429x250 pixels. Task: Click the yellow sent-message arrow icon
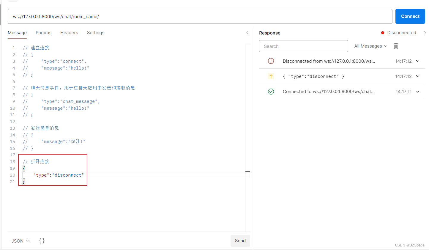click(x=271, y=76)
